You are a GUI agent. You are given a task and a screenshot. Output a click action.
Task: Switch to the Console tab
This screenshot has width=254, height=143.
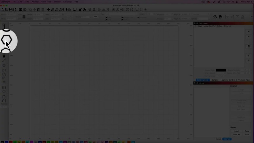point(215,80)
